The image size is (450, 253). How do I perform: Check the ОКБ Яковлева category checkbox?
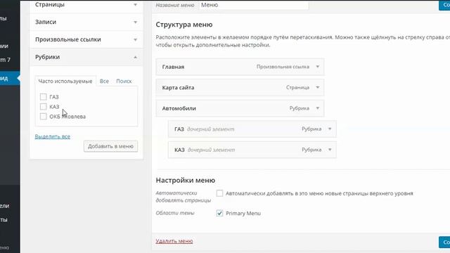click(x=43, y=117)
